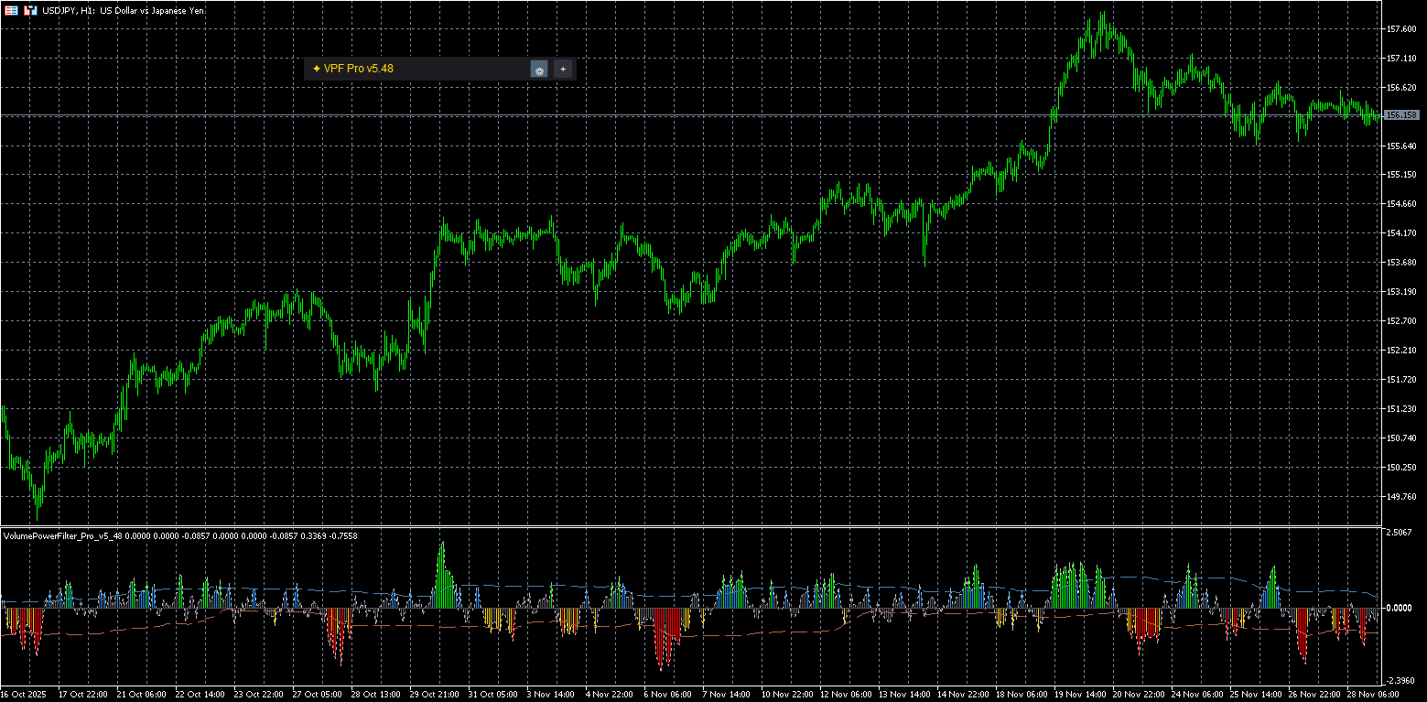Screen dimensions: 1427x702
Task: Click the 4 Nov 22:00 time label
Action: click(609, 695)
